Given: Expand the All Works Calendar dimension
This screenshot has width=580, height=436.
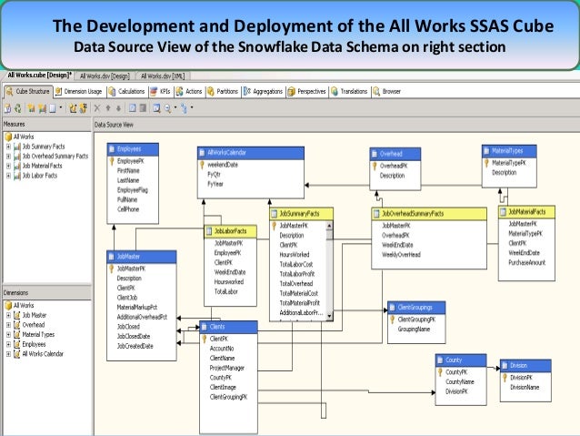Looking at the screenshot, I should click(x=8, y=354).
